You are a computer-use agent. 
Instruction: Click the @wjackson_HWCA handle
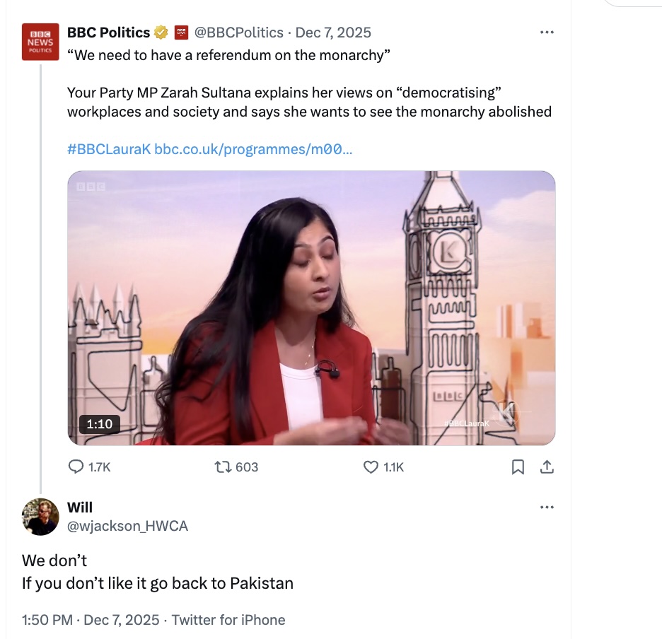127,526
